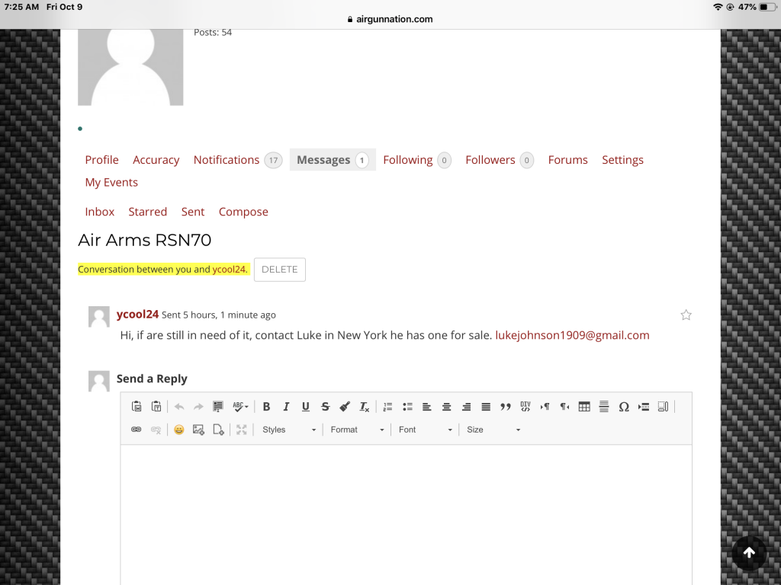View Sent messages
This screenshot has height=585, width=781.
point(193,212)
